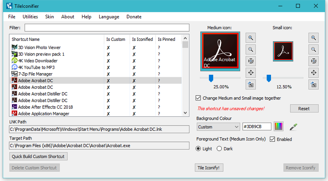Change the small icon image
Screen dimensions: 328x181
coord(313,85)
